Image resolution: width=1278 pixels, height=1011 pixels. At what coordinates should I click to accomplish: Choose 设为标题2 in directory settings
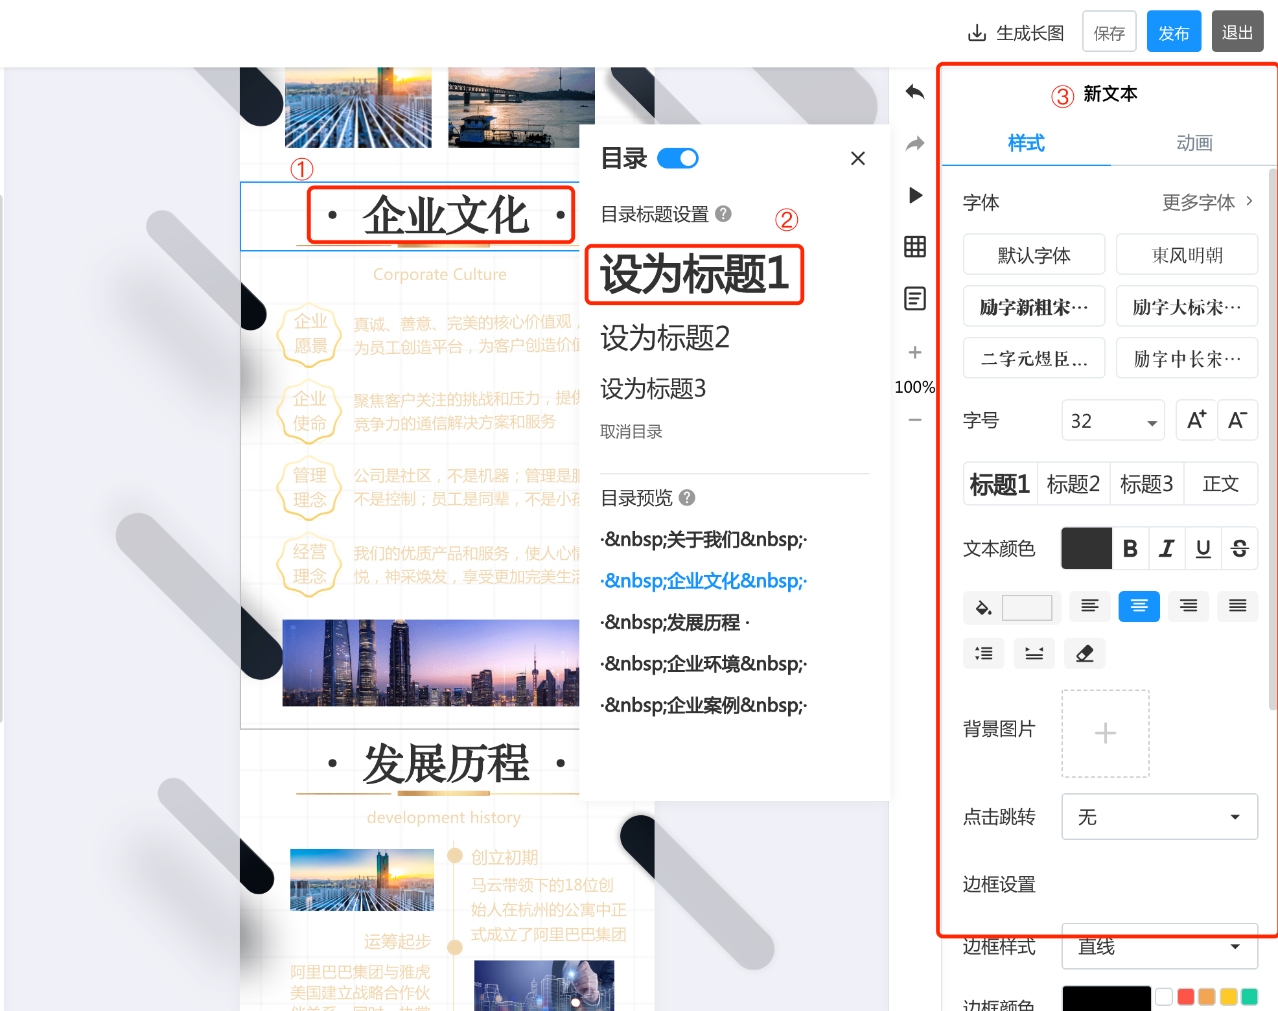pos(665,338)
